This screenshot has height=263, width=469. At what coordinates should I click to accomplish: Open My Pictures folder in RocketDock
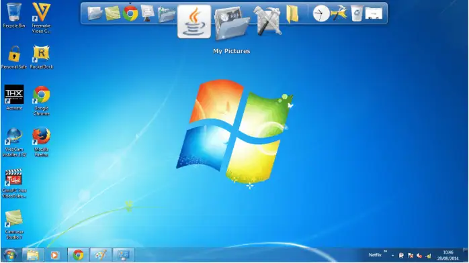[x=232, y=23]
